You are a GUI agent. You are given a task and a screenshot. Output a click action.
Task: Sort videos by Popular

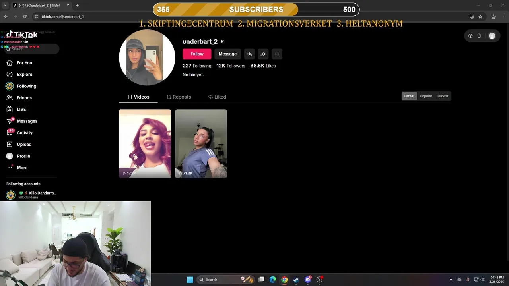[x=426, y=96]
